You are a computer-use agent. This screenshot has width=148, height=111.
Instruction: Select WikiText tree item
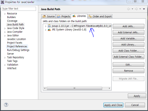[12, 68]
